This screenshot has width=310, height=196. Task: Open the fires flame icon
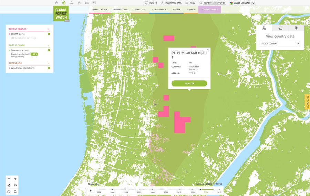coord(79,3)
